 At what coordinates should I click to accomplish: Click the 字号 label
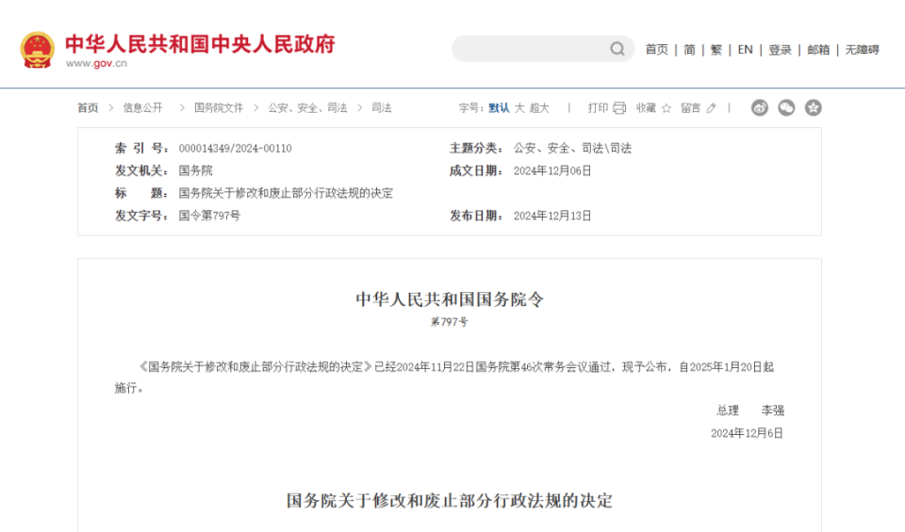471,107
